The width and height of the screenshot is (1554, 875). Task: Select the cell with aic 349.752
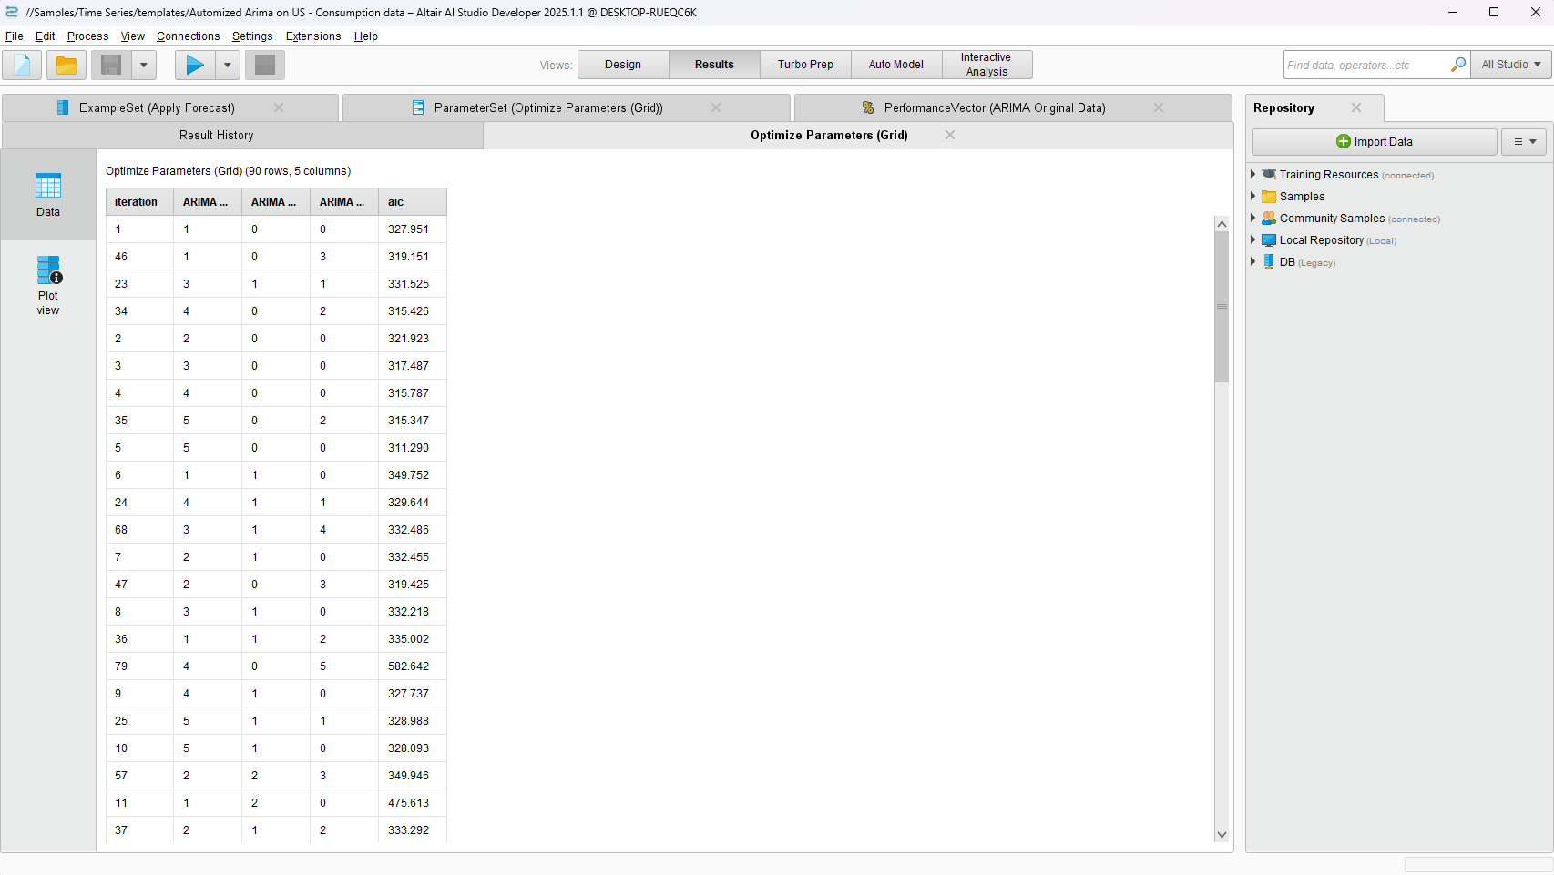tap(413, 475)
